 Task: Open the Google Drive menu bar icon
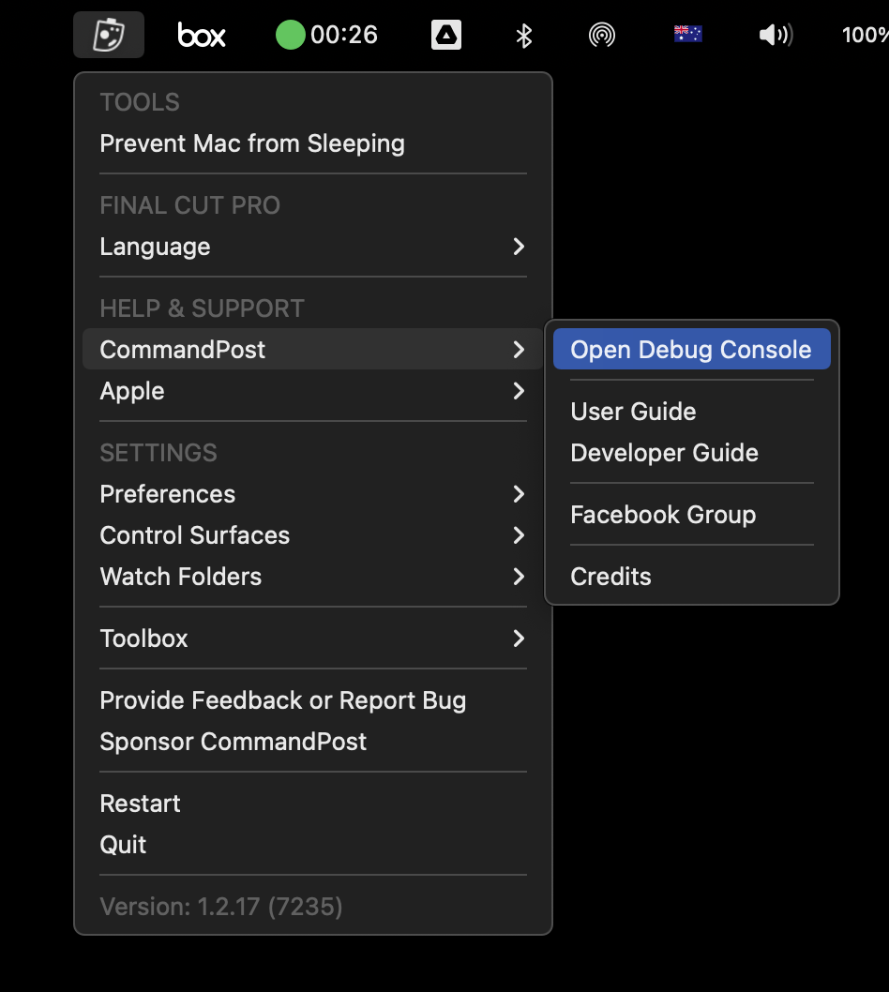tap(446, 35)
